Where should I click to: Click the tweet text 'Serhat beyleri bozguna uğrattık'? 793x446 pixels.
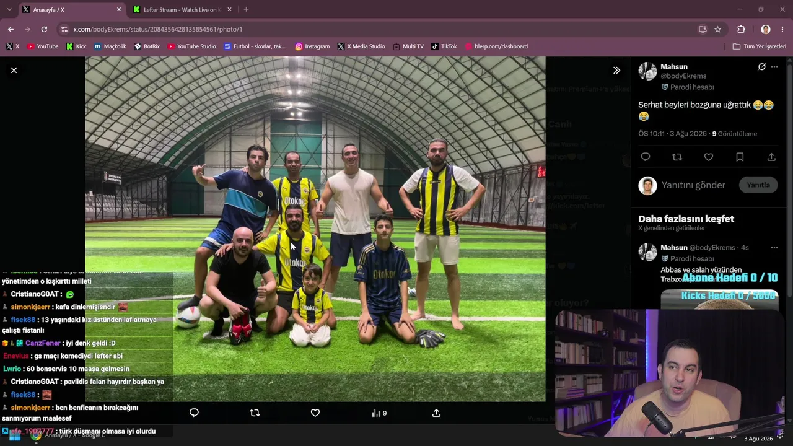tap(694, 105)
